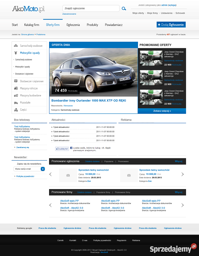This screenshot has width=199, height=256.
Task: Open the Samochody osobowe category with car icon
Action: coord(29,45)
